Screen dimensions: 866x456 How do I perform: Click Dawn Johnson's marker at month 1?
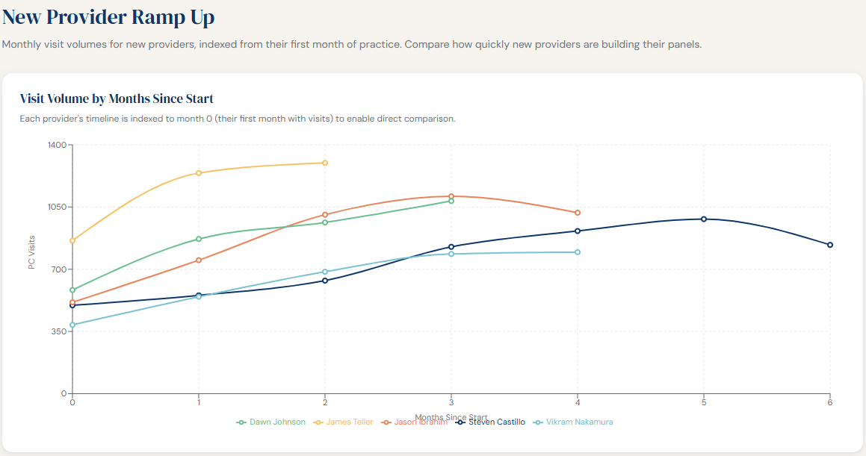coord(199,240)
